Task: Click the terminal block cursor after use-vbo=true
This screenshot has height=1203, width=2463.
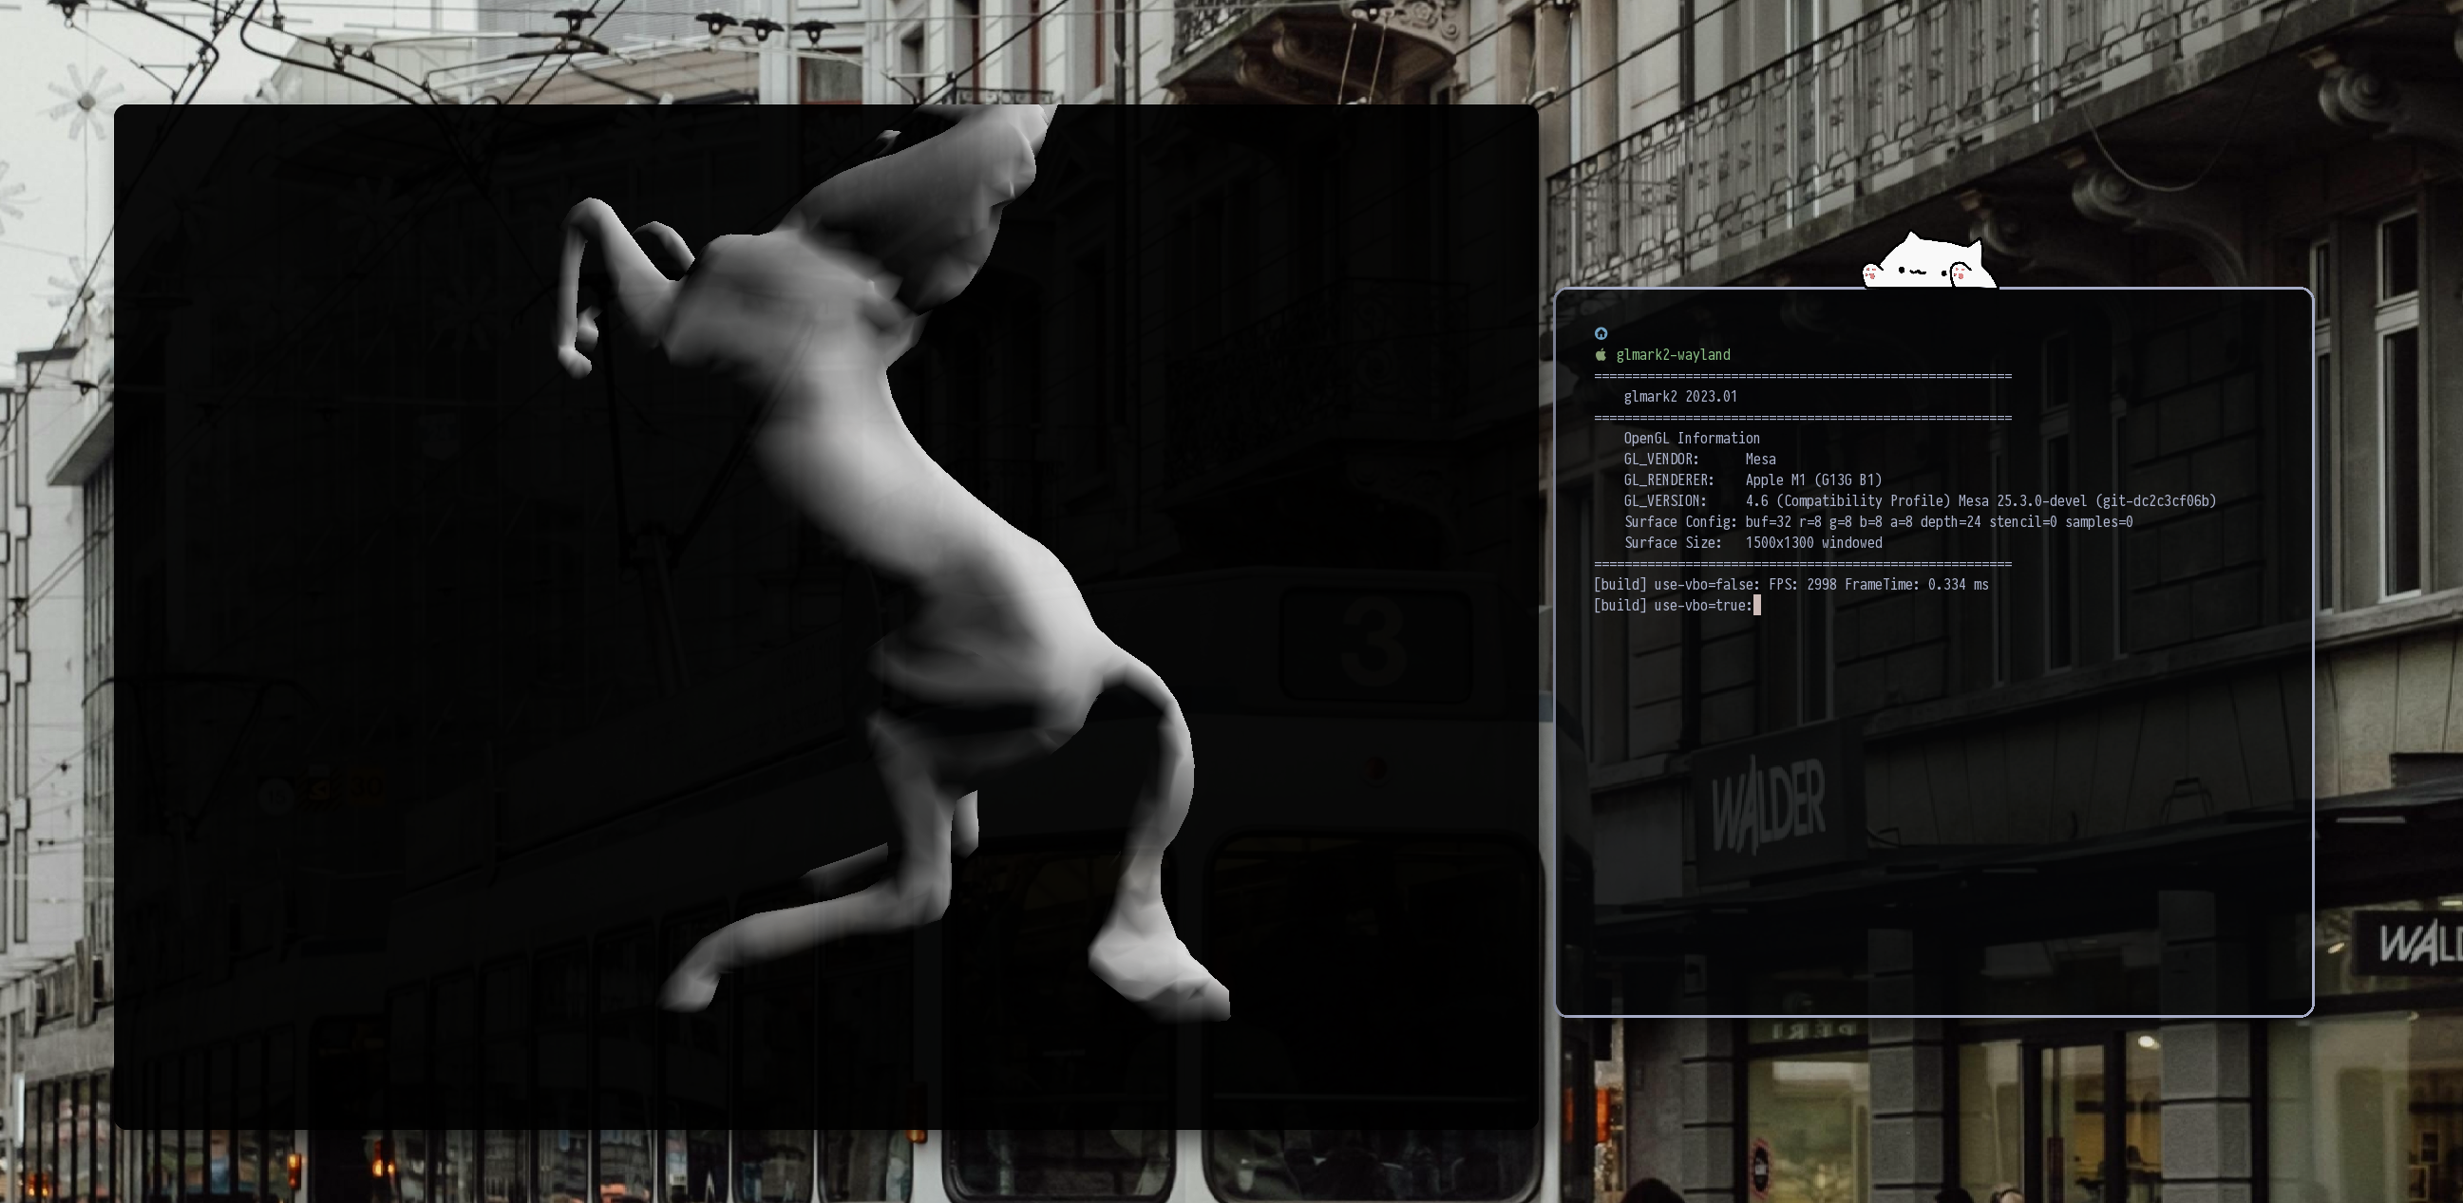Action: point(1756,605)
